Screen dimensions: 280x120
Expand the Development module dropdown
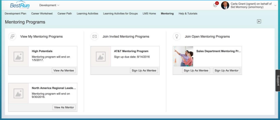[49, 5]
